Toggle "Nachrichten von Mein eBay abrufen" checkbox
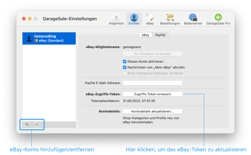Image resolution: width=251 pixels, height=155 pixels. [125, 67]
